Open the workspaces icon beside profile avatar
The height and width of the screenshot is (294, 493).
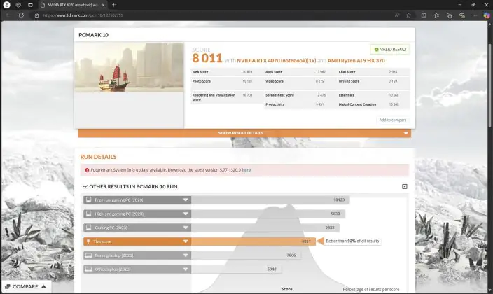[x=18, y=5]
